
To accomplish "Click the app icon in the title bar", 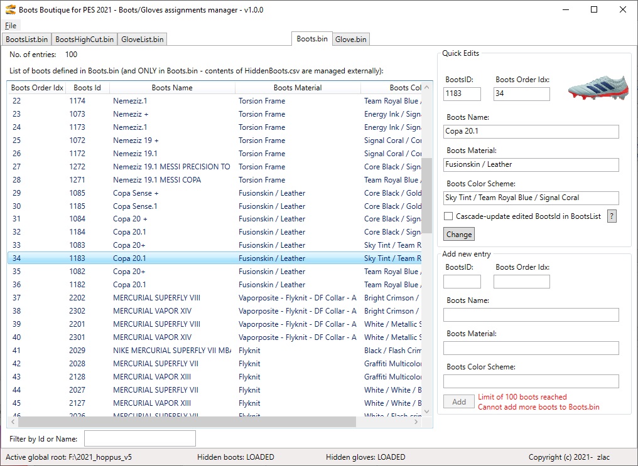I will [x=10, y=10].
